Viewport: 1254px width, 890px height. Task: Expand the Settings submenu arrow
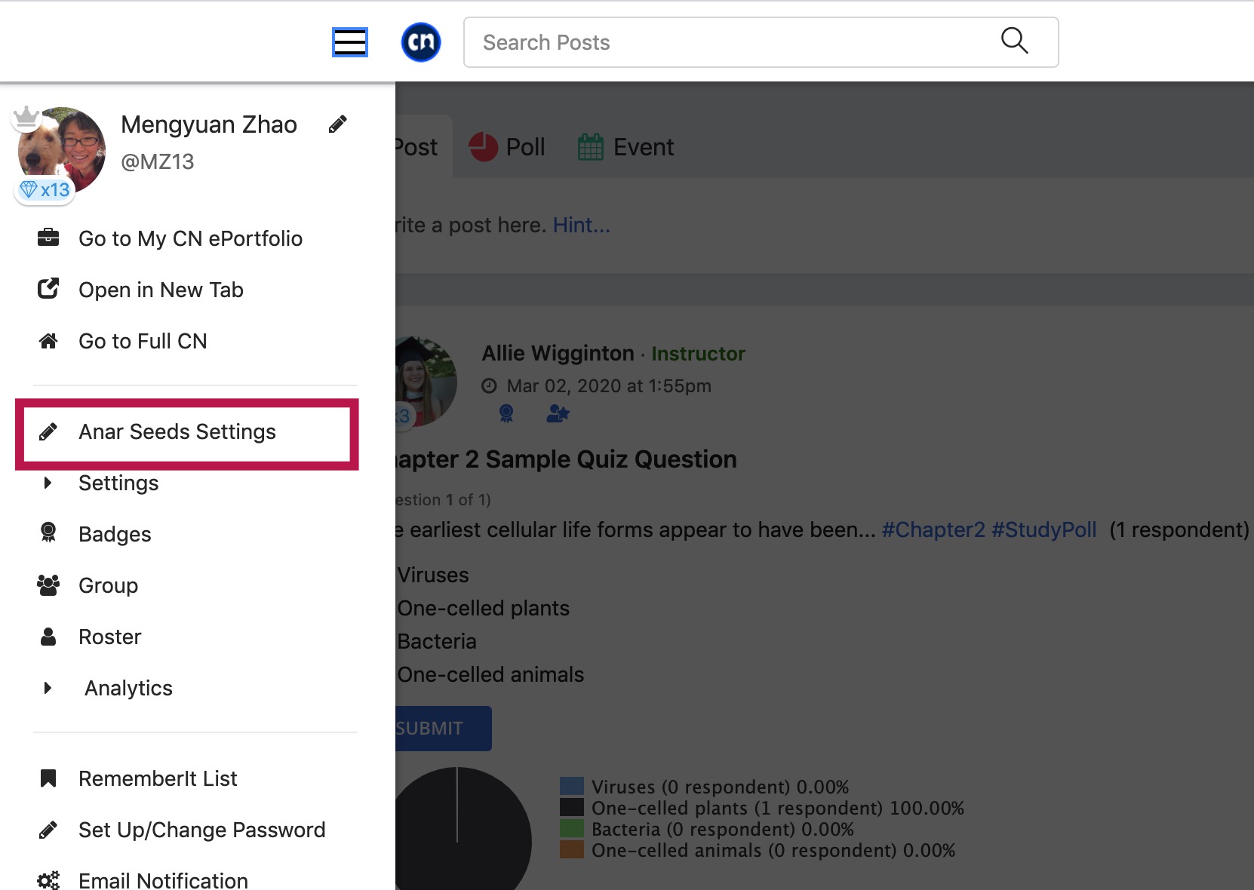coord(48,483)
